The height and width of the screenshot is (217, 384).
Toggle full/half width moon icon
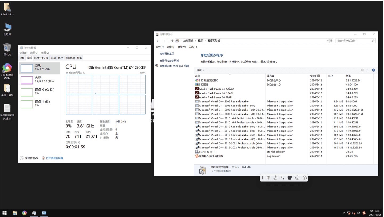275,178
